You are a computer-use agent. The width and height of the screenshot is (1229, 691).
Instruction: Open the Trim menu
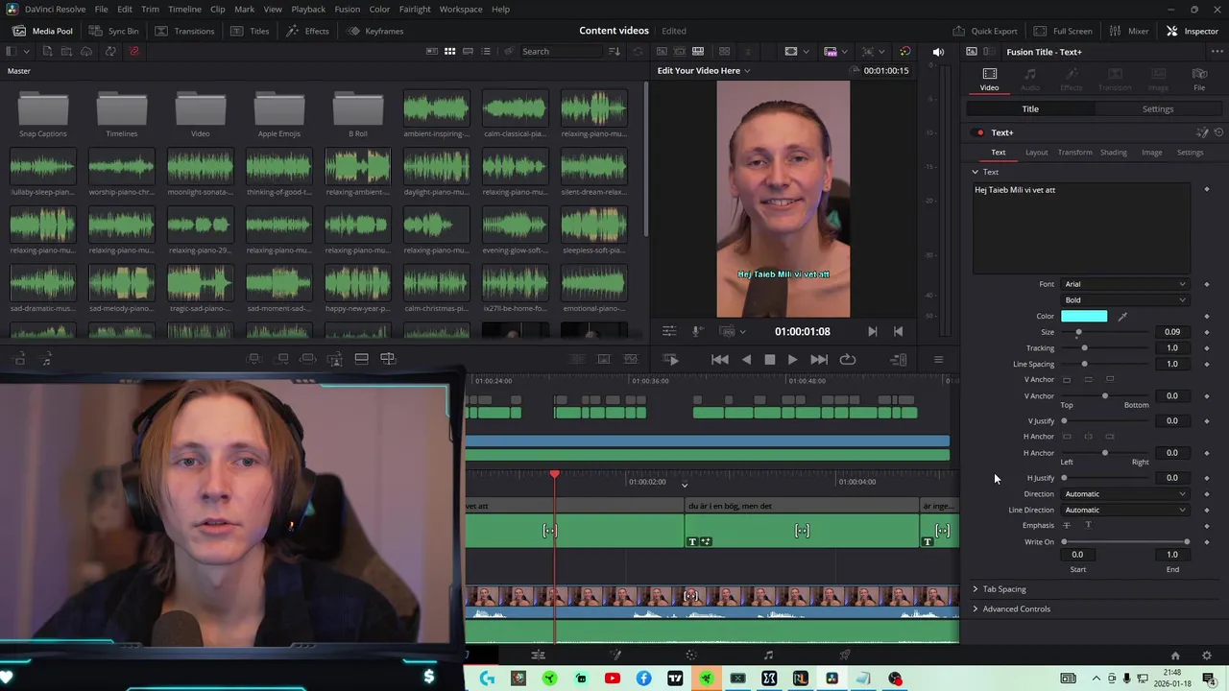[x=150, y=9]
